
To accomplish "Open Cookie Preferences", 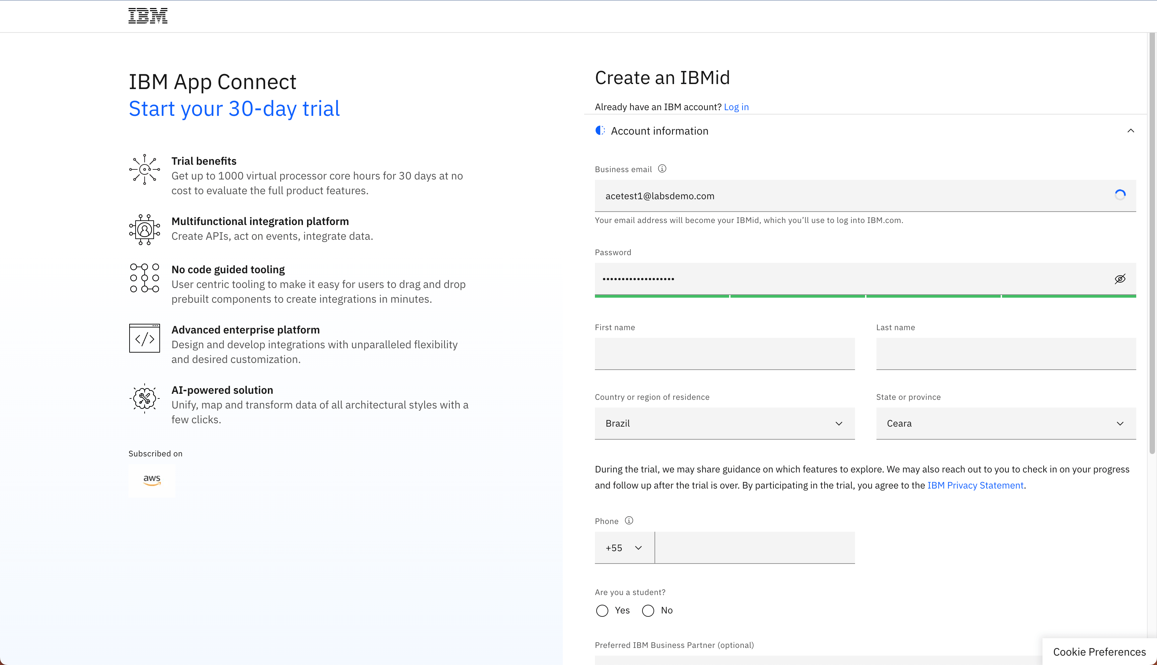I will point(1099,652).
